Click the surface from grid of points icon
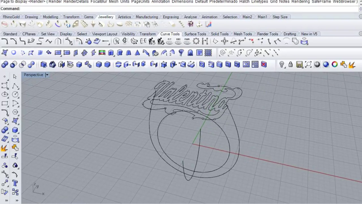The image size is (362, 204). pos(208,53)
